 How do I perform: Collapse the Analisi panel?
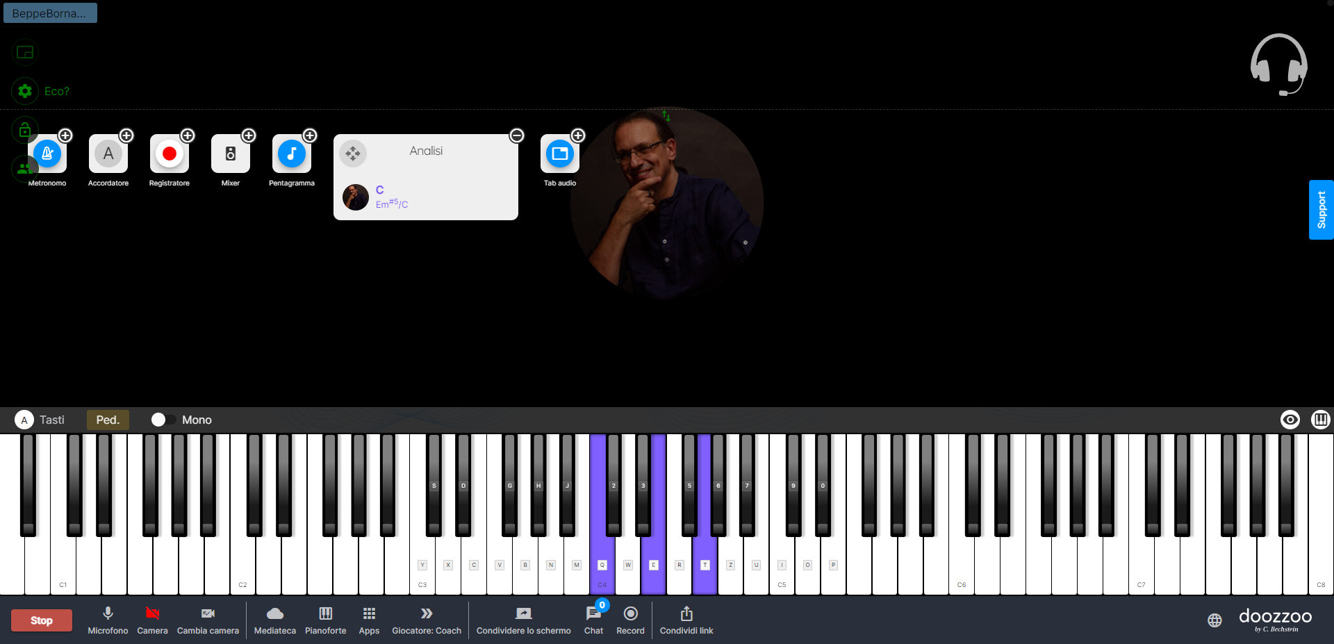(517, 135)
